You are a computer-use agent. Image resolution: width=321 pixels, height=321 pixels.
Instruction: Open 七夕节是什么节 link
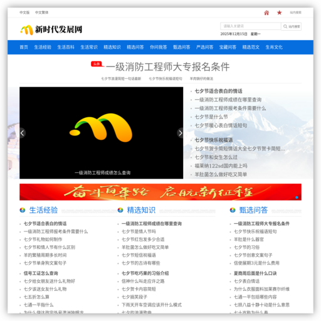point(211,117)
